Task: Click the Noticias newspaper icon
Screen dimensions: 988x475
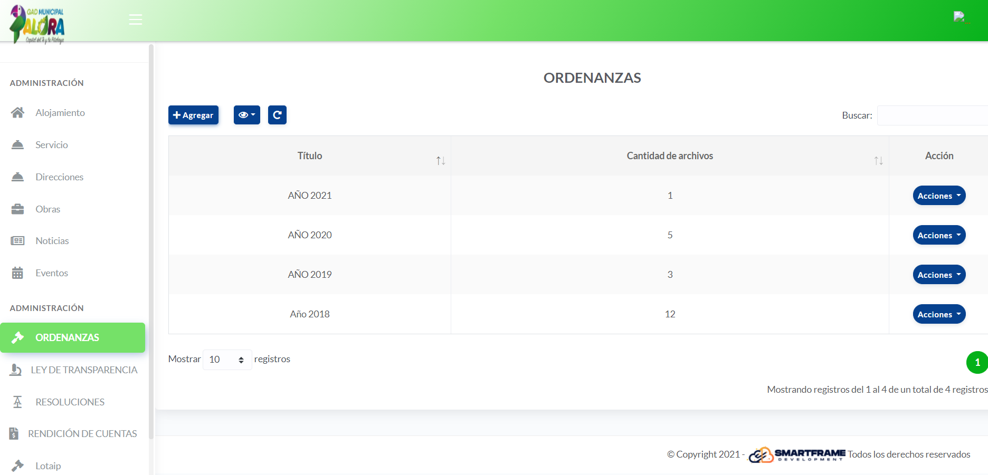Action: click(18, 240)
